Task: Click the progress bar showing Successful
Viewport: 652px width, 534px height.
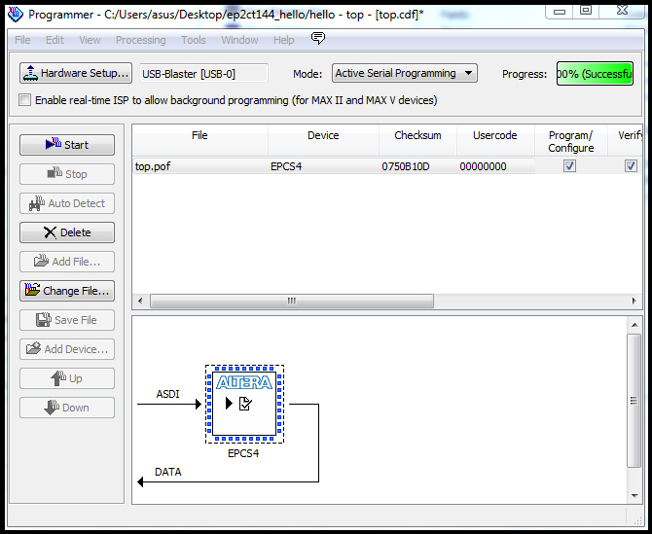Action: (595, 74)
